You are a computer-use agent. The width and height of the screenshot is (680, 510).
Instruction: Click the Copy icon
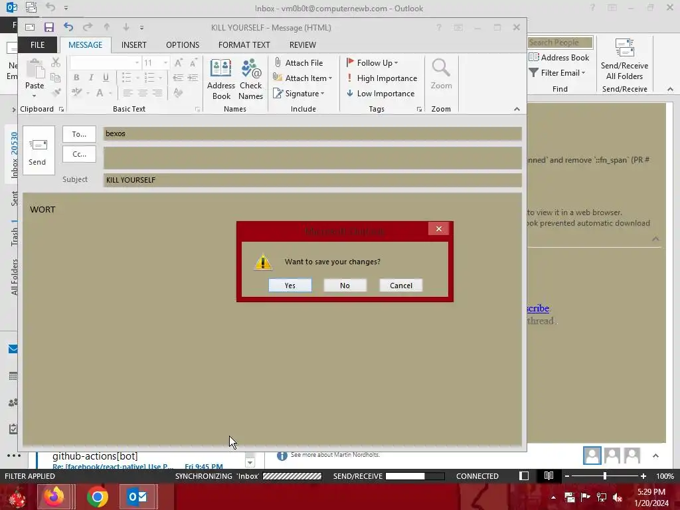click(x=56, y=78)
